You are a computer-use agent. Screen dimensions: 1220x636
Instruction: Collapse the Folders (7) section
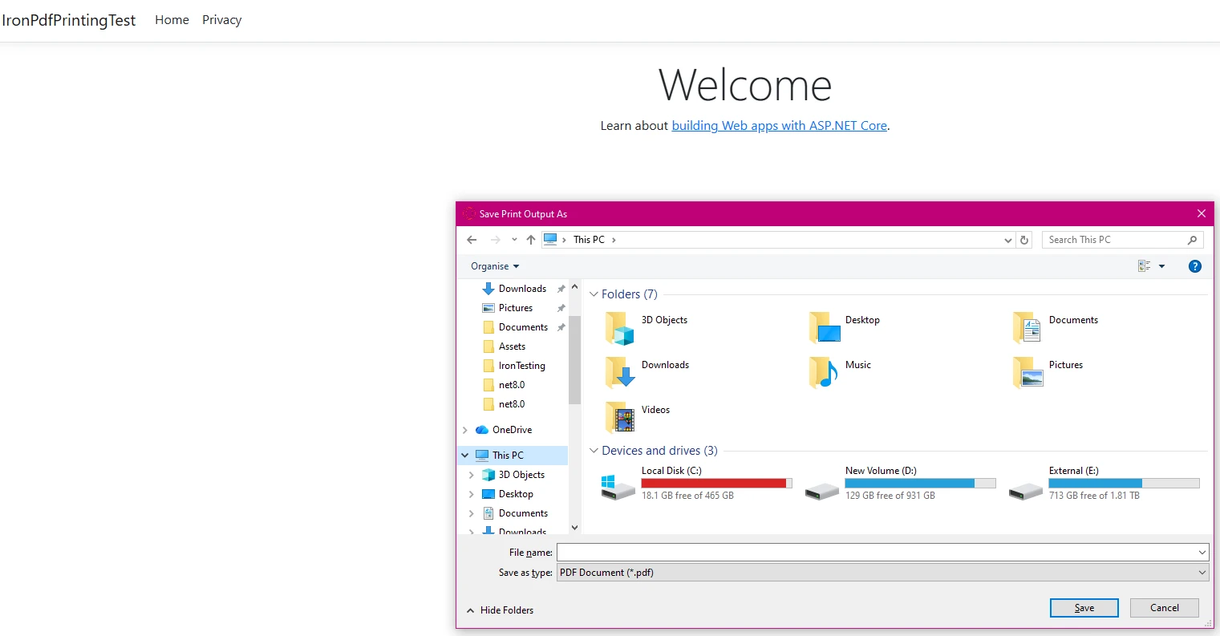point(594,294)
